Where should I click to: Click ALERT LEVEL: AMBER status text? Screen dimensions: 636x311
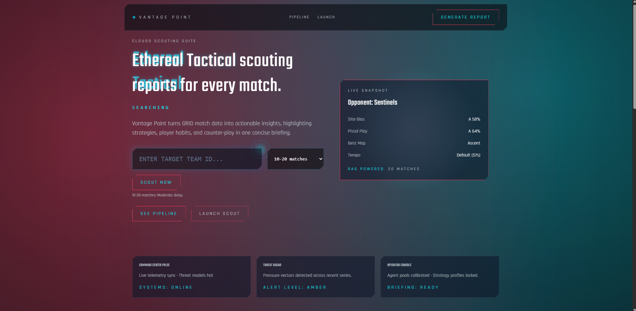(x=295, y=287)
